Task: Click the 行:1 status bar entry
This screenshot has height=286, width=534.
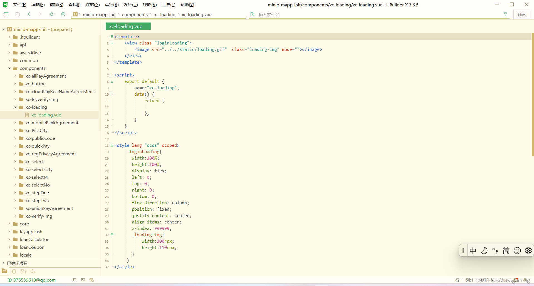Action: click(x=459, y=280)
